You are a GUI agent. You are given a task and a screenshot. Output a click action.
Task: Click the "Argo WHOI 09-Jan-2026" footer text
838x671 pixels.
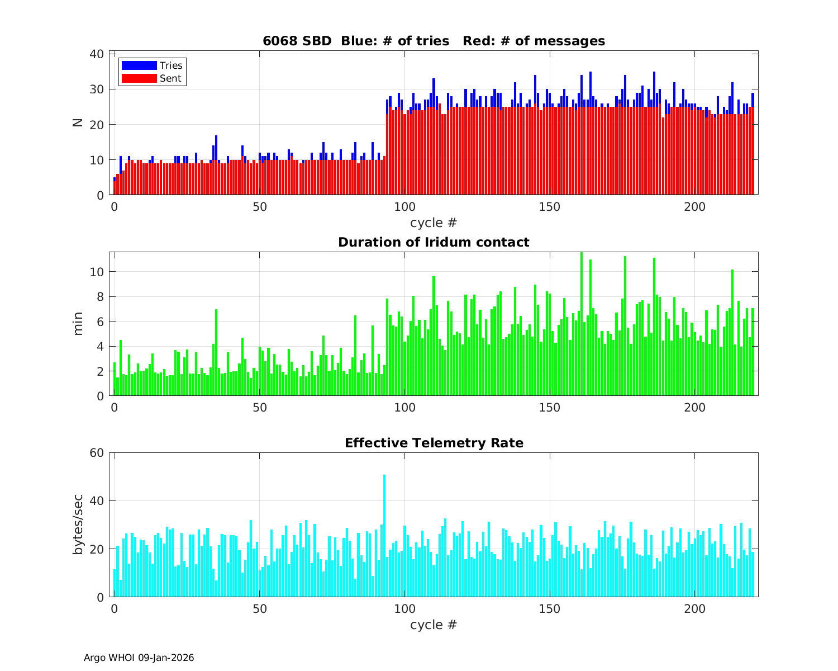pyautogui.click(x=139, y=658)
